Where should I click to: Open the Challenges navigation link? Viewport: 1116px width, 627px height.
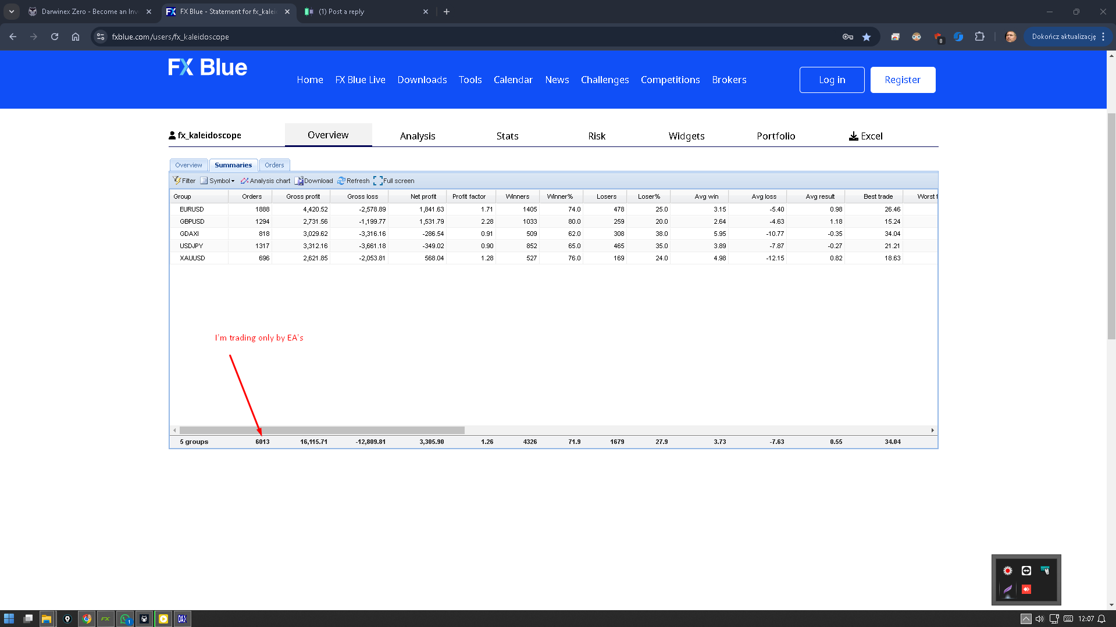pos(605,80)
